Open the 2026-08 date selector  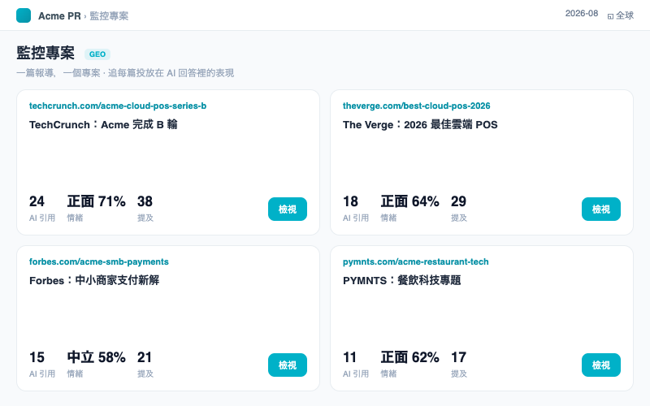coord(582,13)
